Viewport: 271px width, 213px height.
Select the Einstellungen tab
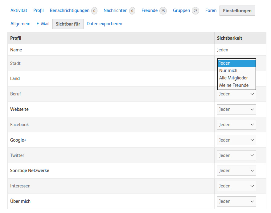point(237,11)
